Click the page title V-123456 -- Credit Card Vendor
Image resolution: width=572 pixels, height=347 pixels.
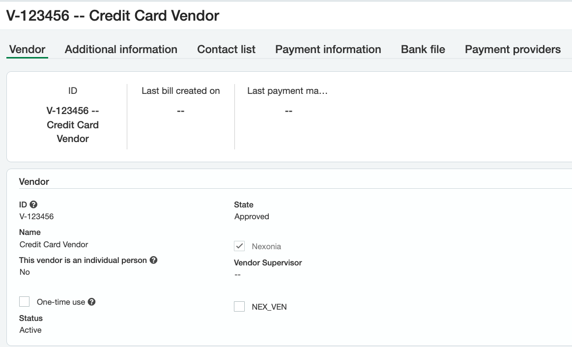coord(113,16)
